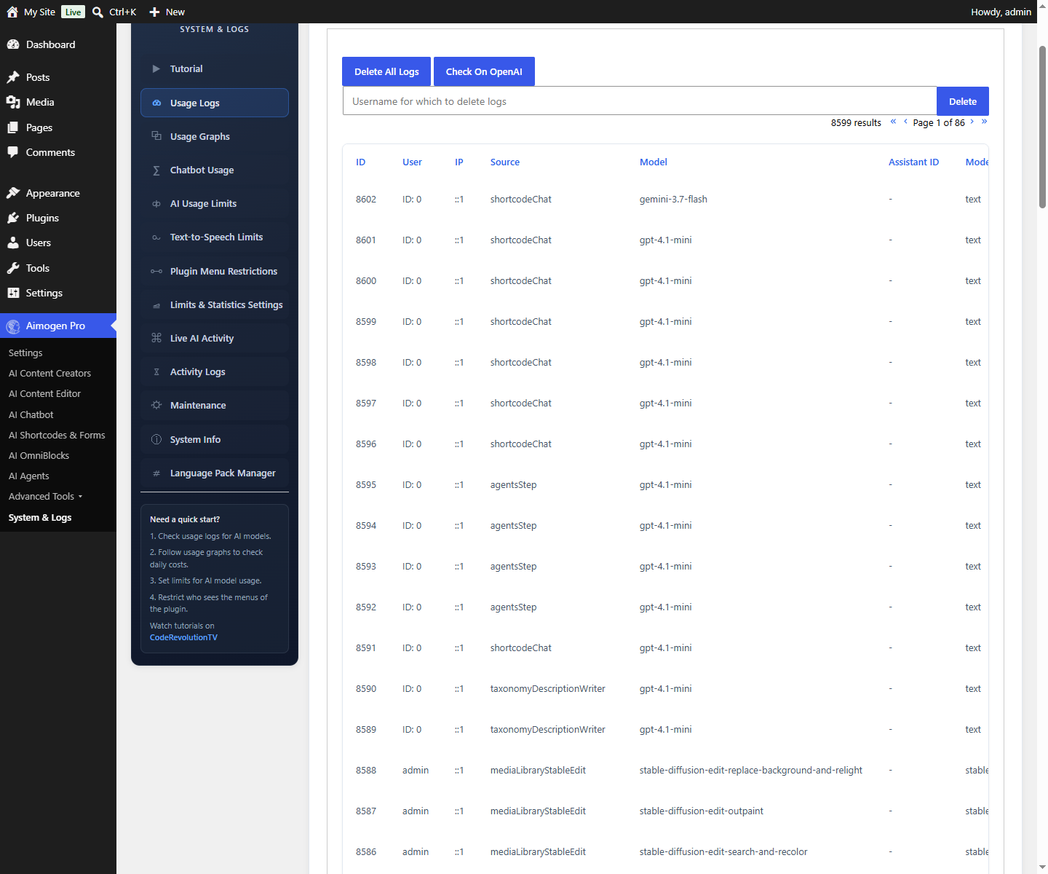Click the AI Usage Limits icon
The height and width of the screenshot is (874, 1048).
point(156,204)
